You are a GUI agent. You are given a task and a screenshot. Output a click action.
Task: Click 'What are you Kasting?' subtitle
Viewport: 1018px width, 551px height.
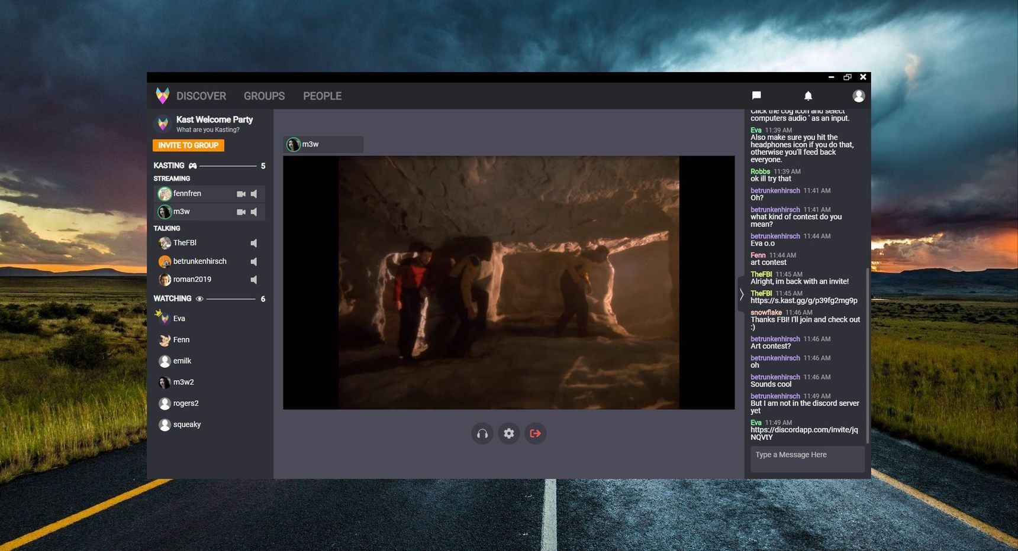tap(208, 130)
